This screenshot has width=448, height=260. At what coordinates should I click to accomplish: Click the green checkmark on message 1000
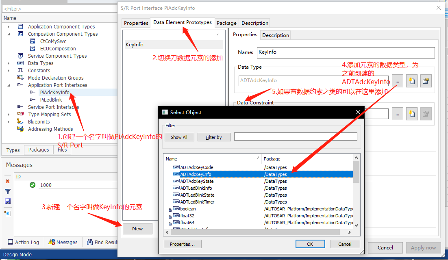tap(33, 185)
